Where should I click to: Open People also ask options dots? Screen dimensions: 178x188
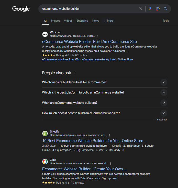pos(75,73)
